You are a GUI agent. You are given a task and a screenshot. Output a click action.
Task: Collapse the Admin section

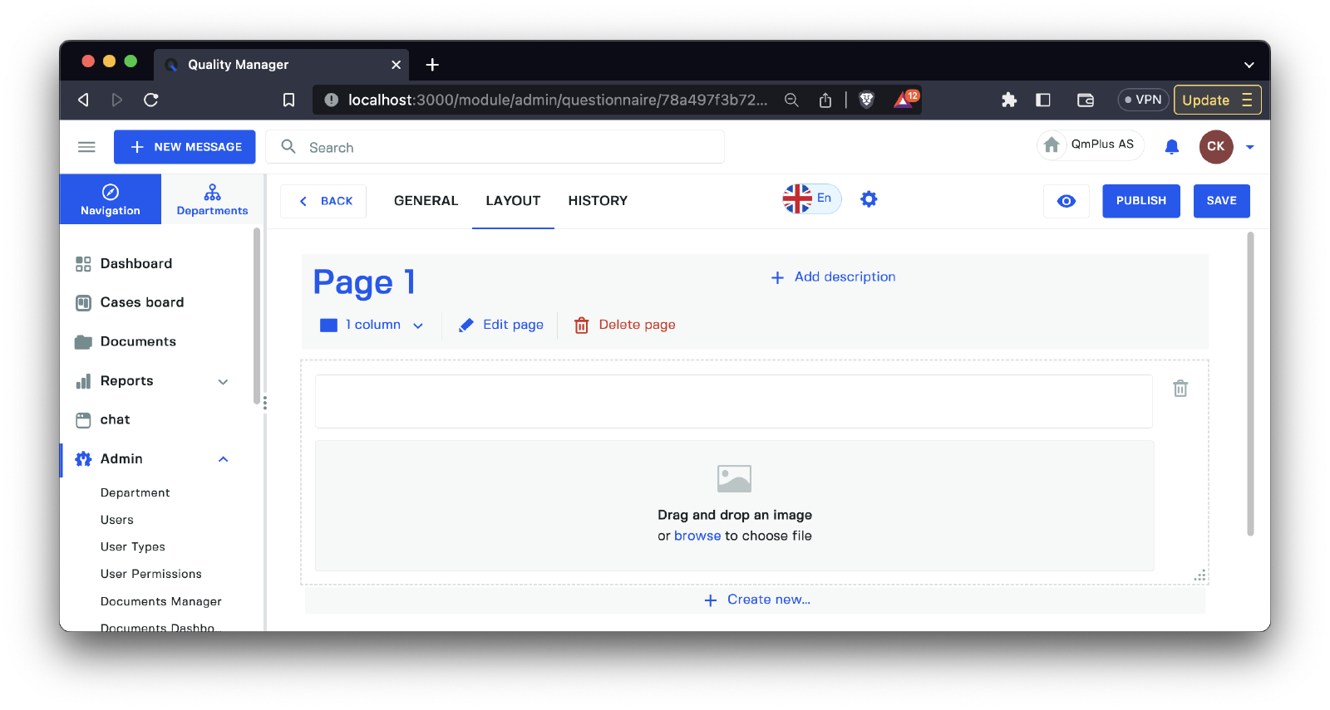223,459
